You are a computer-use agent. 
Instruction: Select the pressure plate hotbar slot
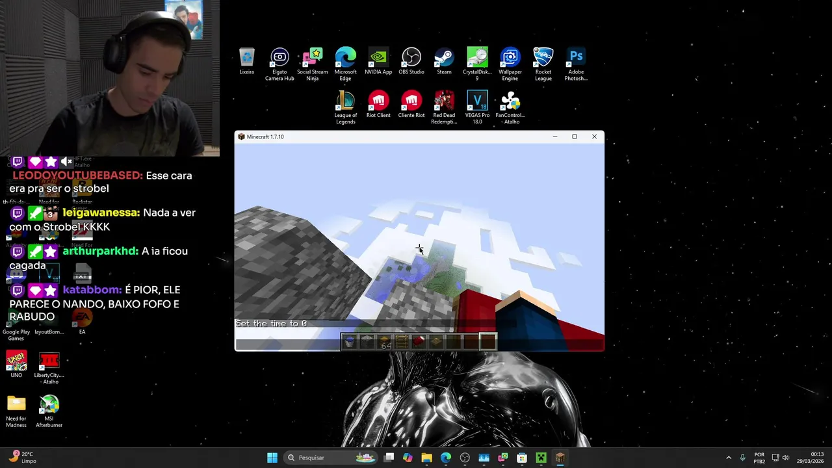point(436,341)
